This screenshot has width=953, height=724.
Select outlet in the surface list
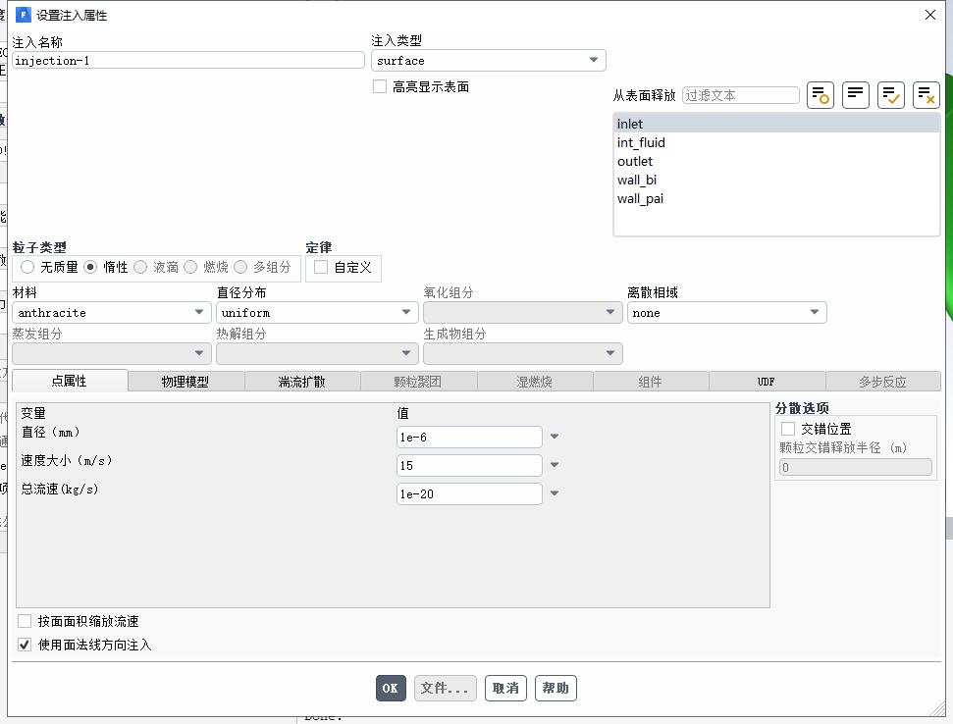point(635,161)
